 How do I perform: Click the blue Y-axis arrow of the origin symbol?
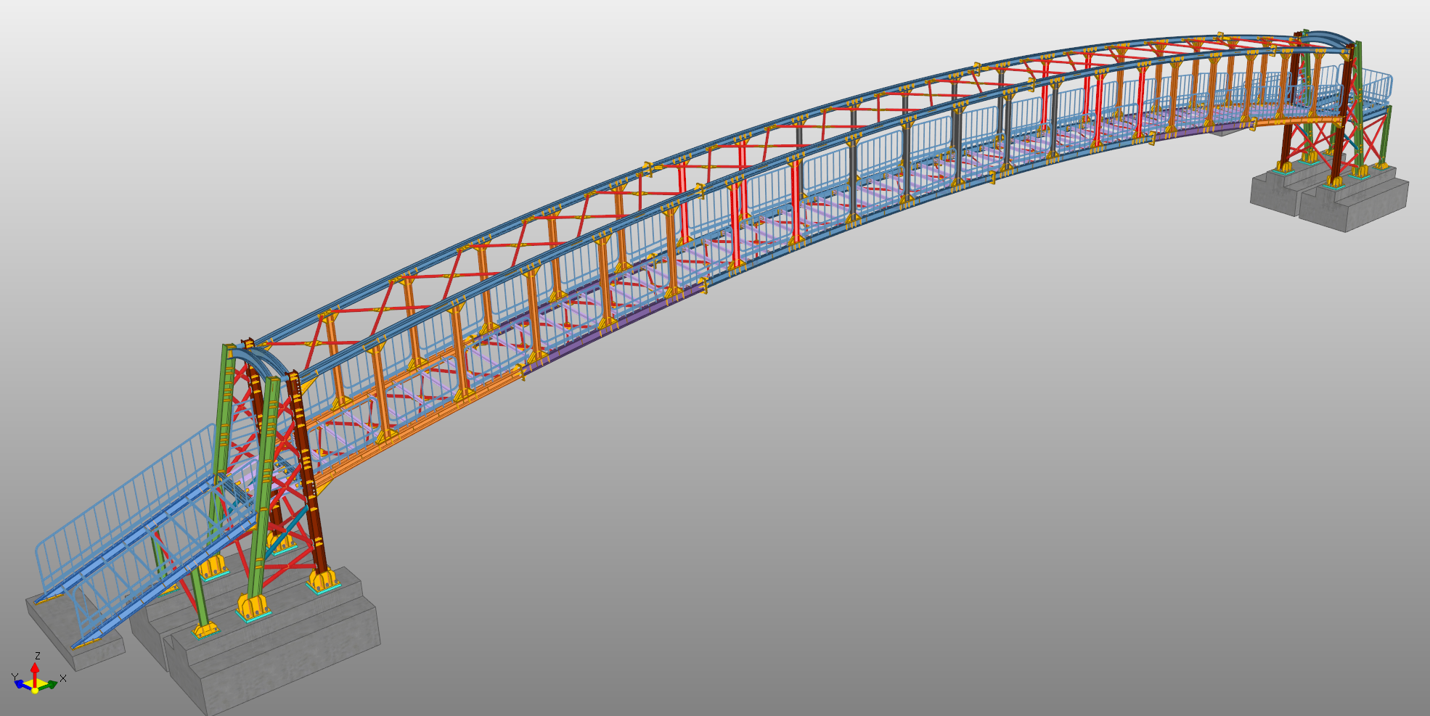tap(19, 684)
